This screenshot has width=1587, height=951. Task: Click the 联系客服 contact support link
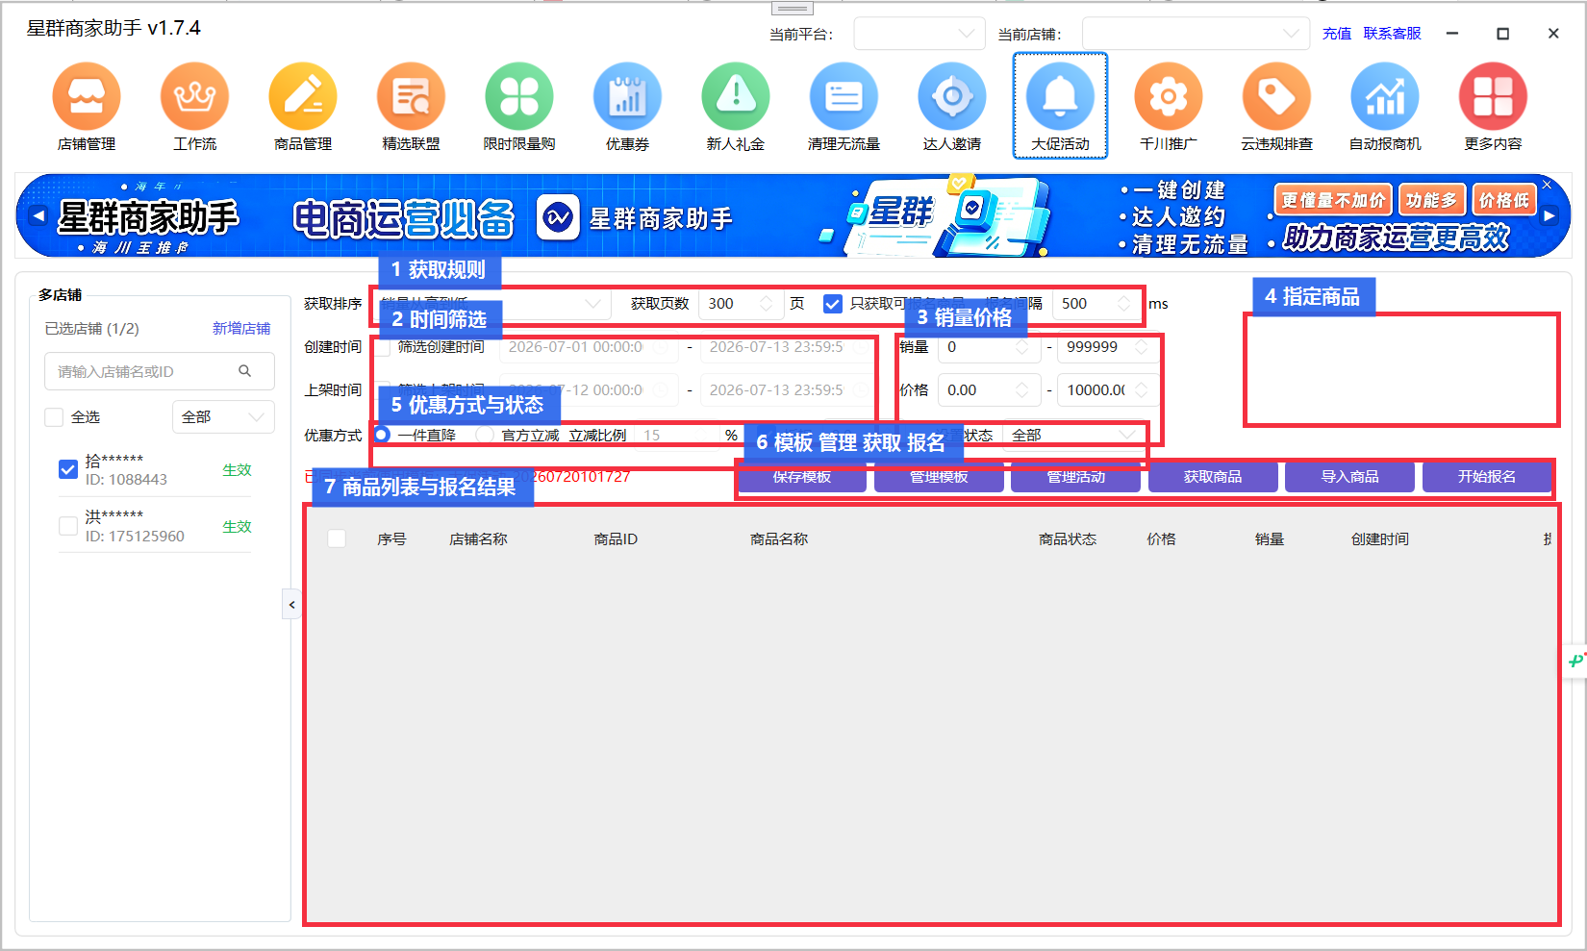pos(1392,34)
